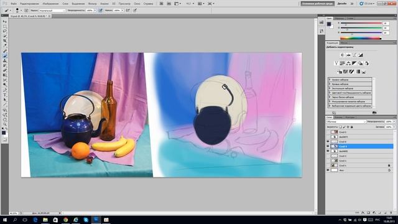The width and height of the screenshot is (398, 224).
Task: Add a layer mask button
Action: click(x=369, y=213)
